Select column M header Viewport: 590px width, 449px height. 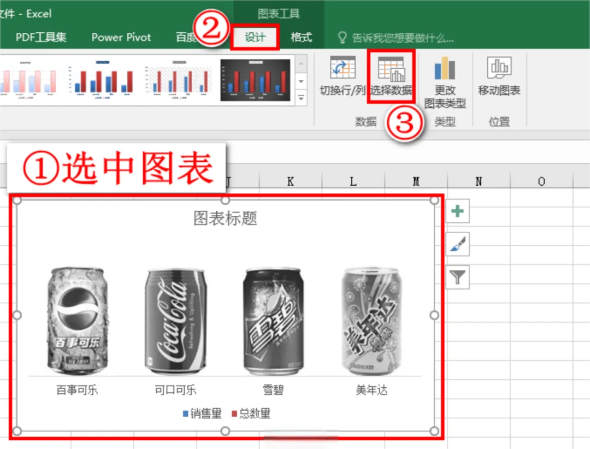(416, 182)
